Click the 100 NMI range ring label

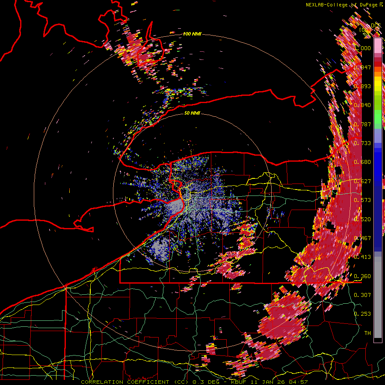192,34
